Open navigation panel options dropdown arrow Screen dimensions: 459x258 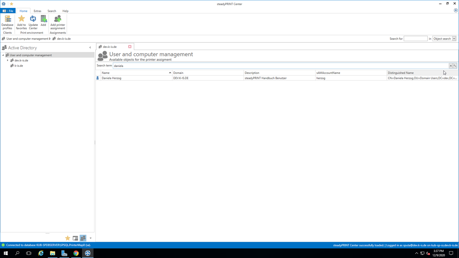coord(91,238)
